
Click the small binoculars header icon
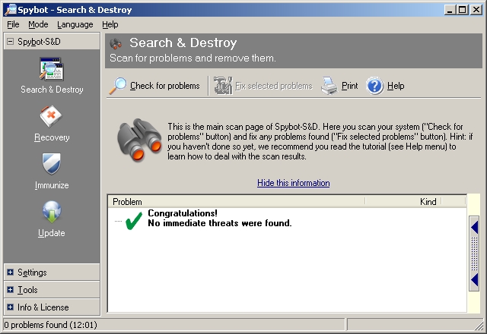tap(116, 44)
